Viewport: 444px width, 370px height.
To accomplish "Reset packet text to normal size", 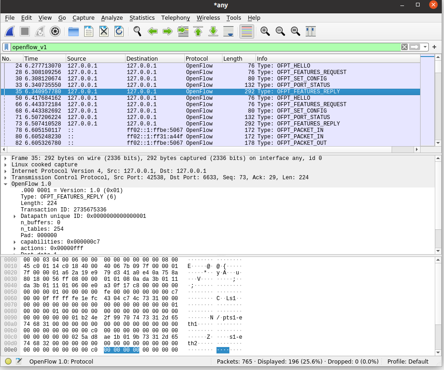I will pyautogui.click(x=296, y=31).
